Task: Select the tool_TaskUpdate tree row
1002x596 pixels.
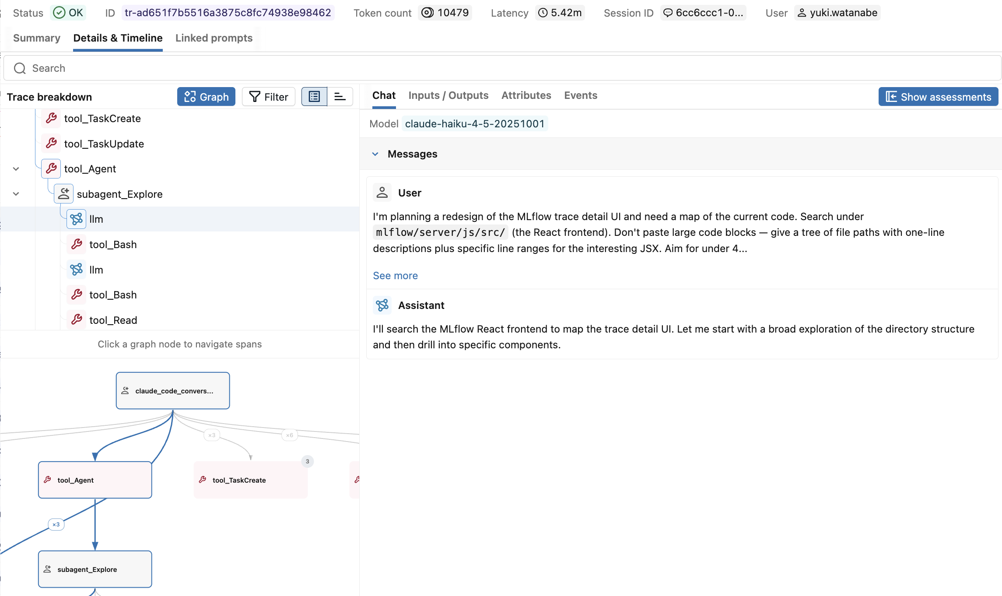Action: (x=180, y=144)
